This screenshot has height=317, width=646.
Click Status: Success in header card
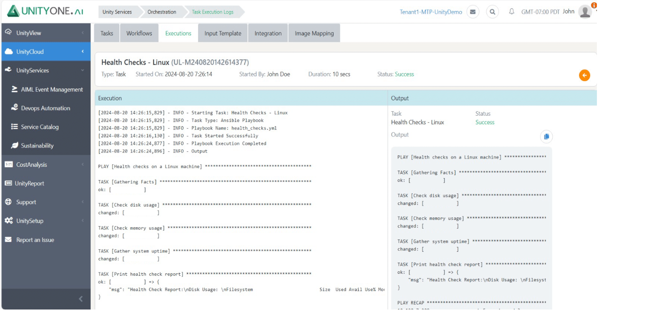pyautogui.click(x=396, y=74)
